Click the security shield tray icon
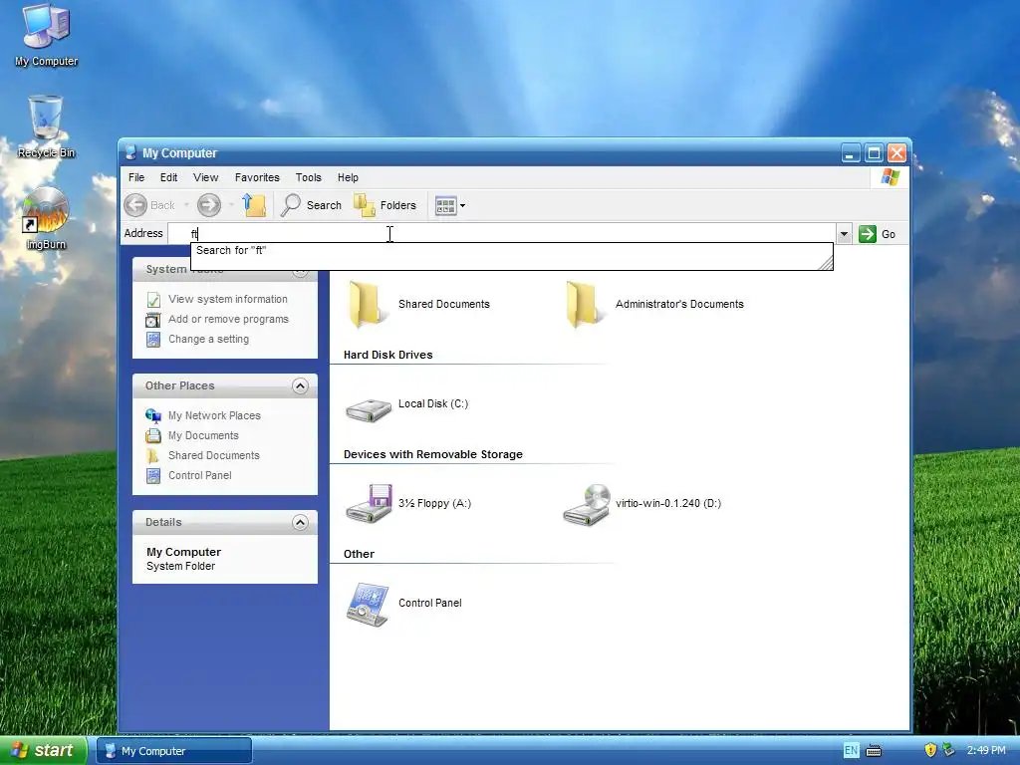This screenshot has width=1020, height=765. [x=930, y=750]
